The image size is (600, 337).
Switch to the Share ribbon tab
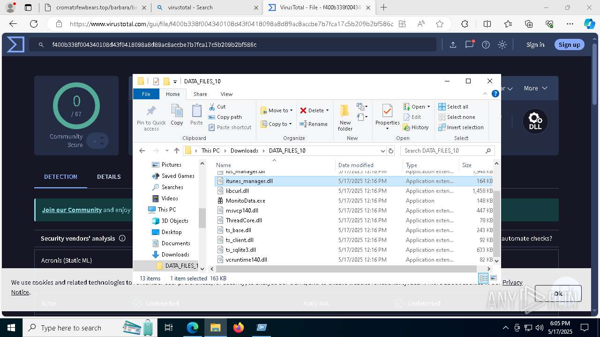(x=200, y=94)
